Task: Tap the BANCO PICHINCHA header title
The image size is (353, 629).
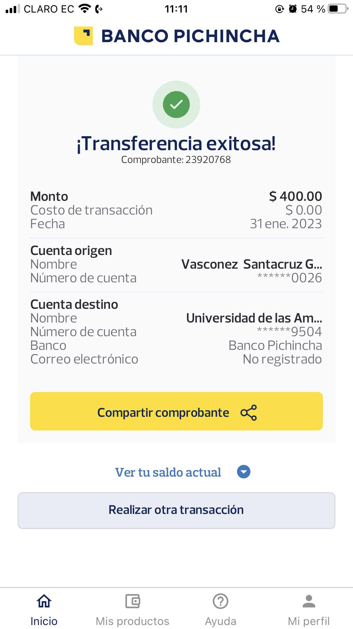Action: tap(190, 36)
